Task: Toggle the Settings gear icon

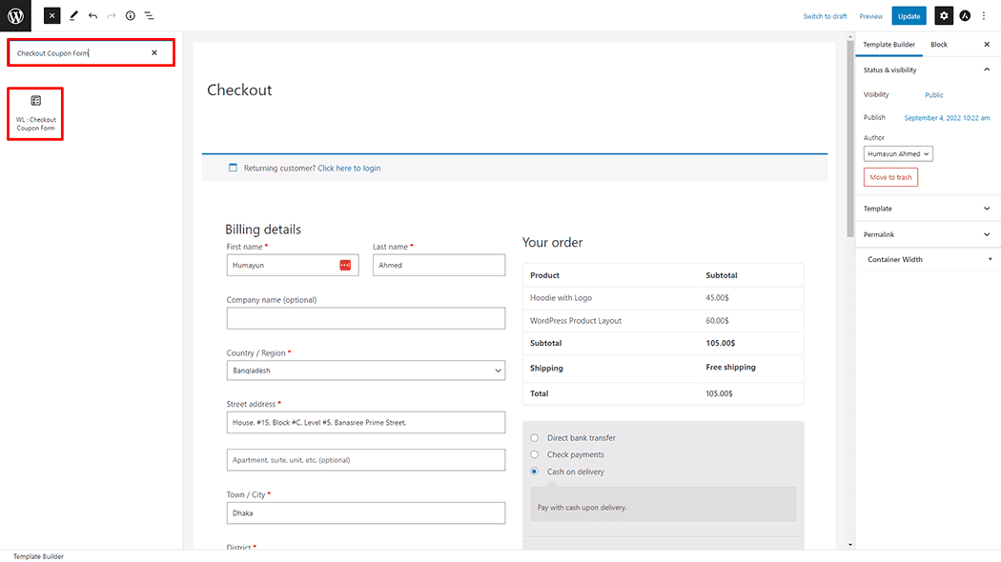Action: point(943,16)
